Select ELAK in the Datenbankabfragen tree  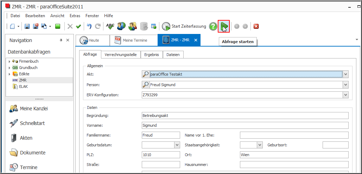coord(23,86)
